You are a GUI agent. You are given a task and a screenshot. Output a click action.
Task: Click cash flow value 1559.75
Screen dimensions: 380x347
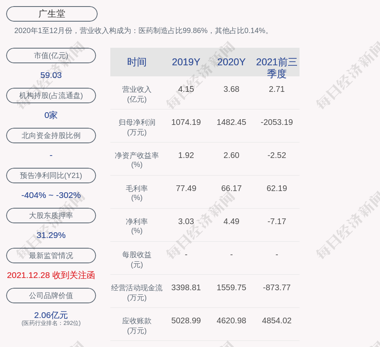231,287
